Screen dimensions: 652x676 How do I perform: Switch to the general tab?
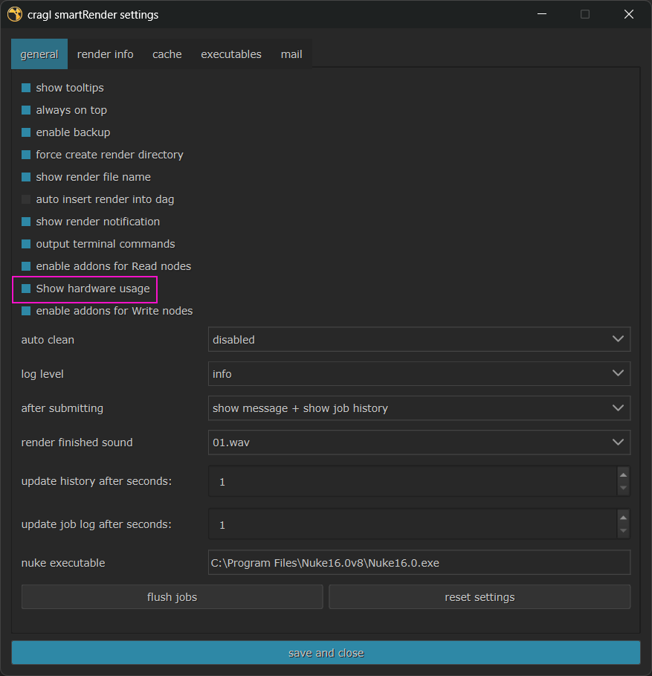coord(39,54)
